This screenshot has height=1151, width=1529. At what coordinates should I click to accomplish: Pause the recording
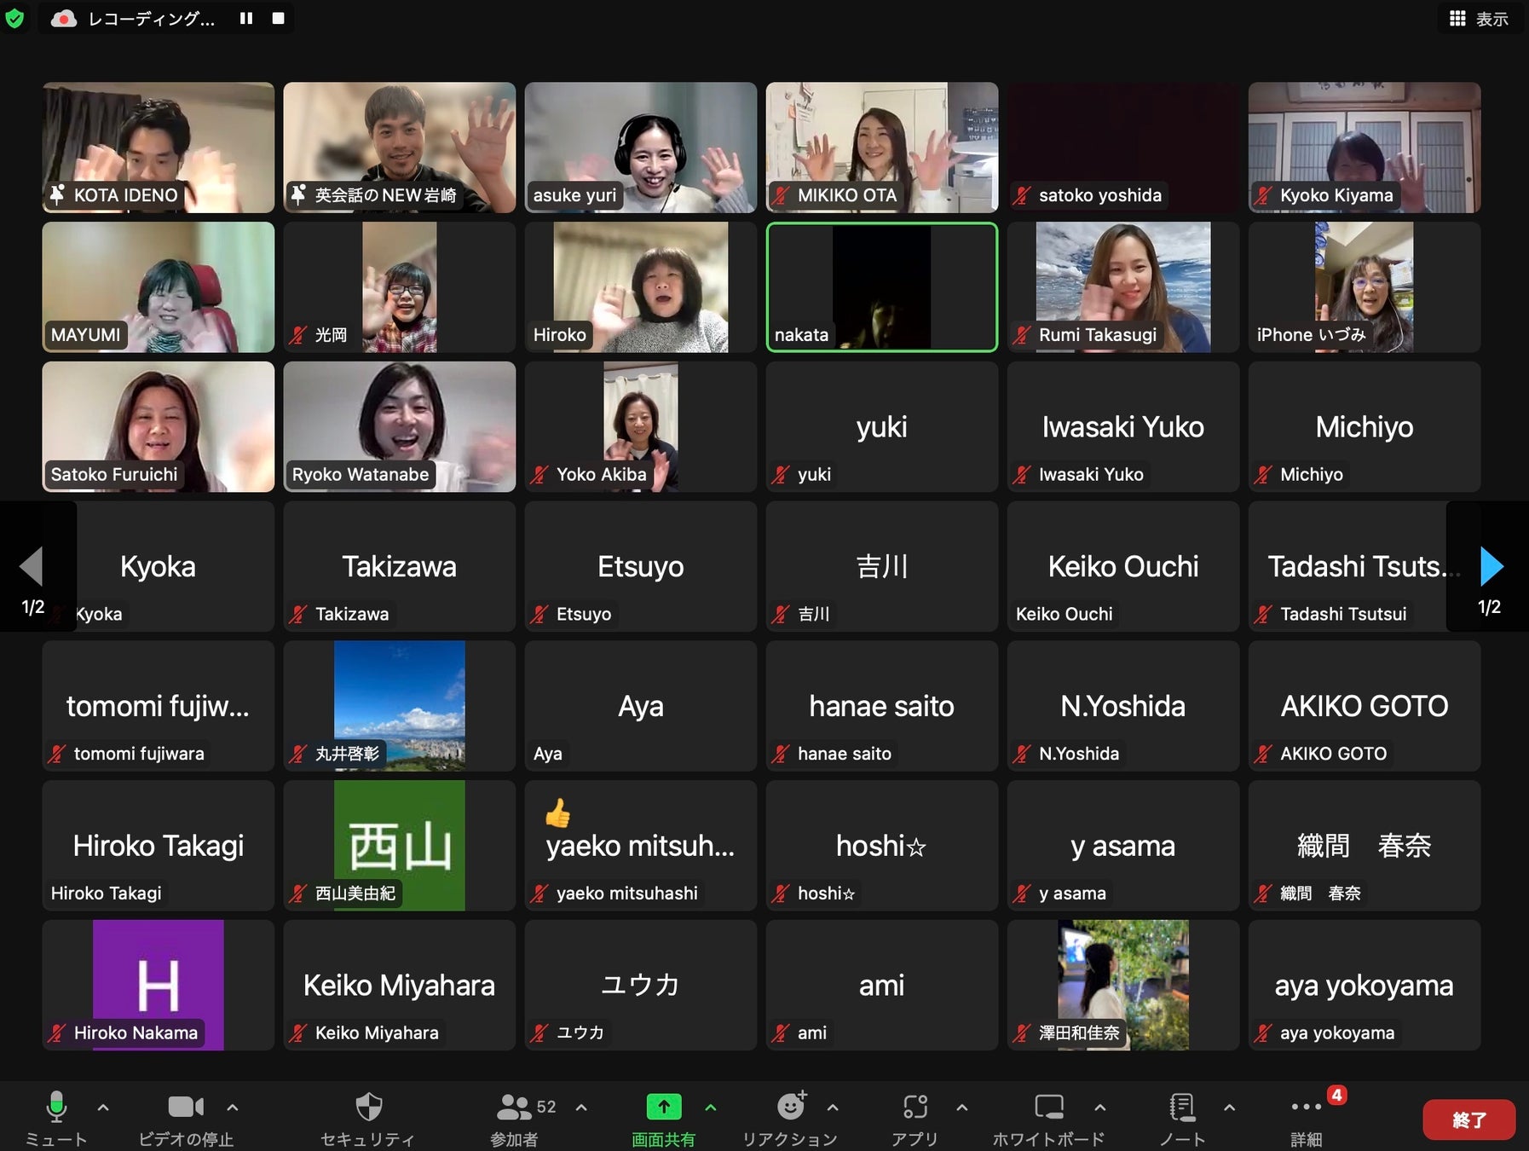pyautogui.click(x=246, y=18)
